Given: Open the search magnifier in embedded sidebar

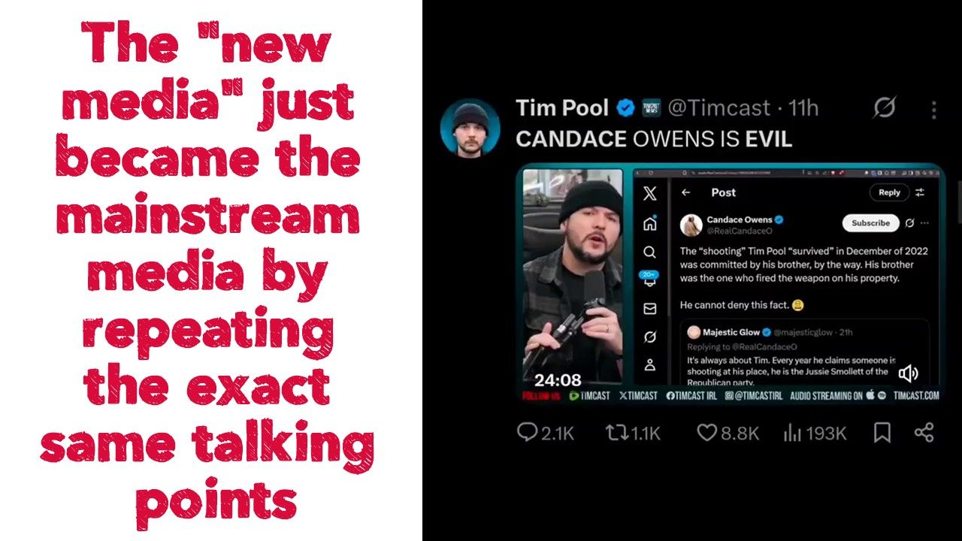Looking at the screenshot, I should coord(650,252).
